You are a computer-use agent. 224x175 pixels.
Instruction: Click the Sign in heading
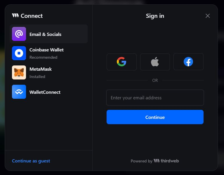point(155,16)
